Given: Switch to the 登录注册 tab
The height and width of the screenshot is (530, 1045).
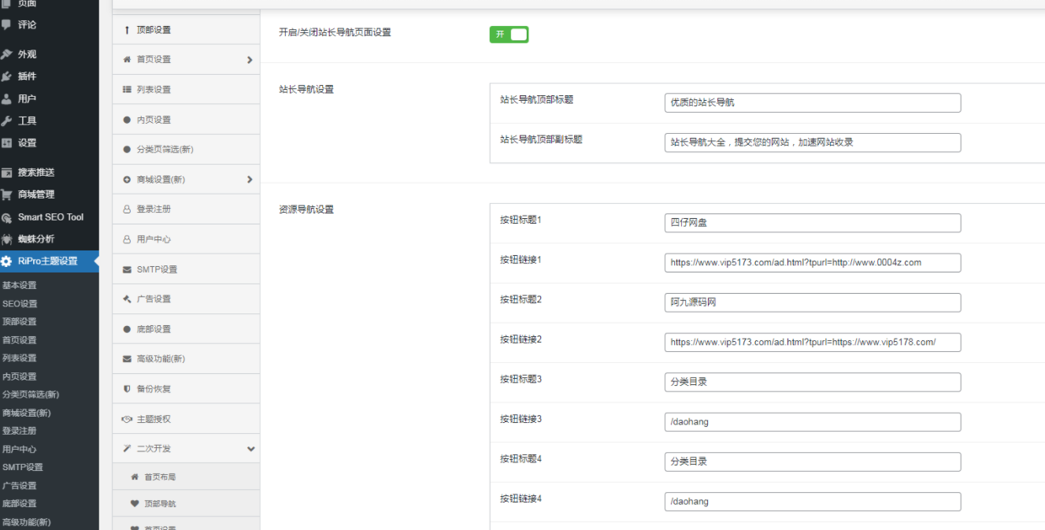Looking at the screenshot, I should coord(154,209).
